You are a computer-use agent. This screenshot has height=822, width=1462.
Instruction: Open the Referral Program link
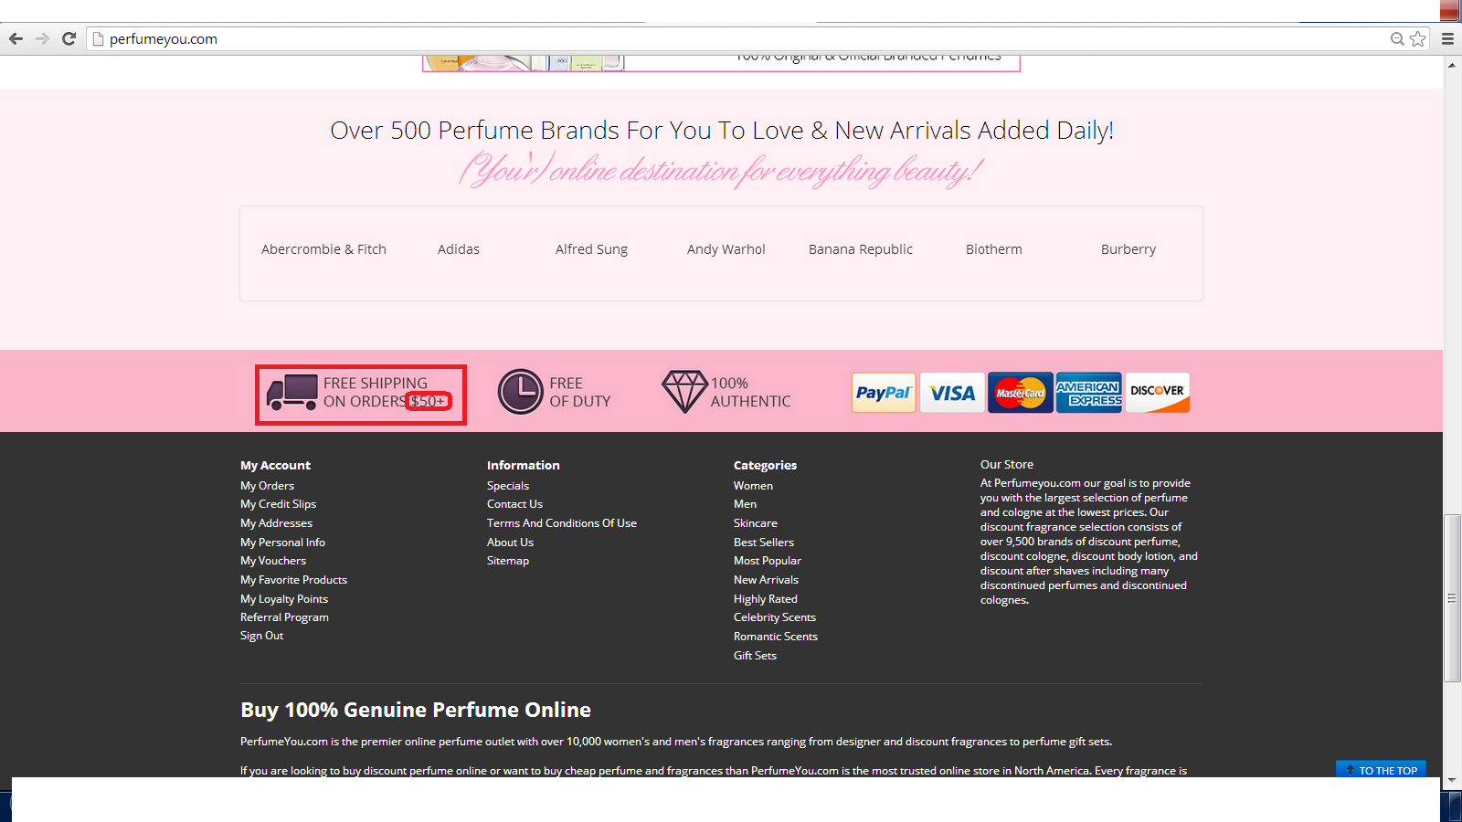[284, 617]
